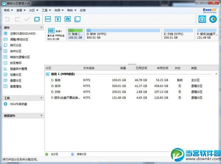Click the 458.63 GB free space cell
Viewport: 221px width, 164px height.
click(x=161, y=86)
